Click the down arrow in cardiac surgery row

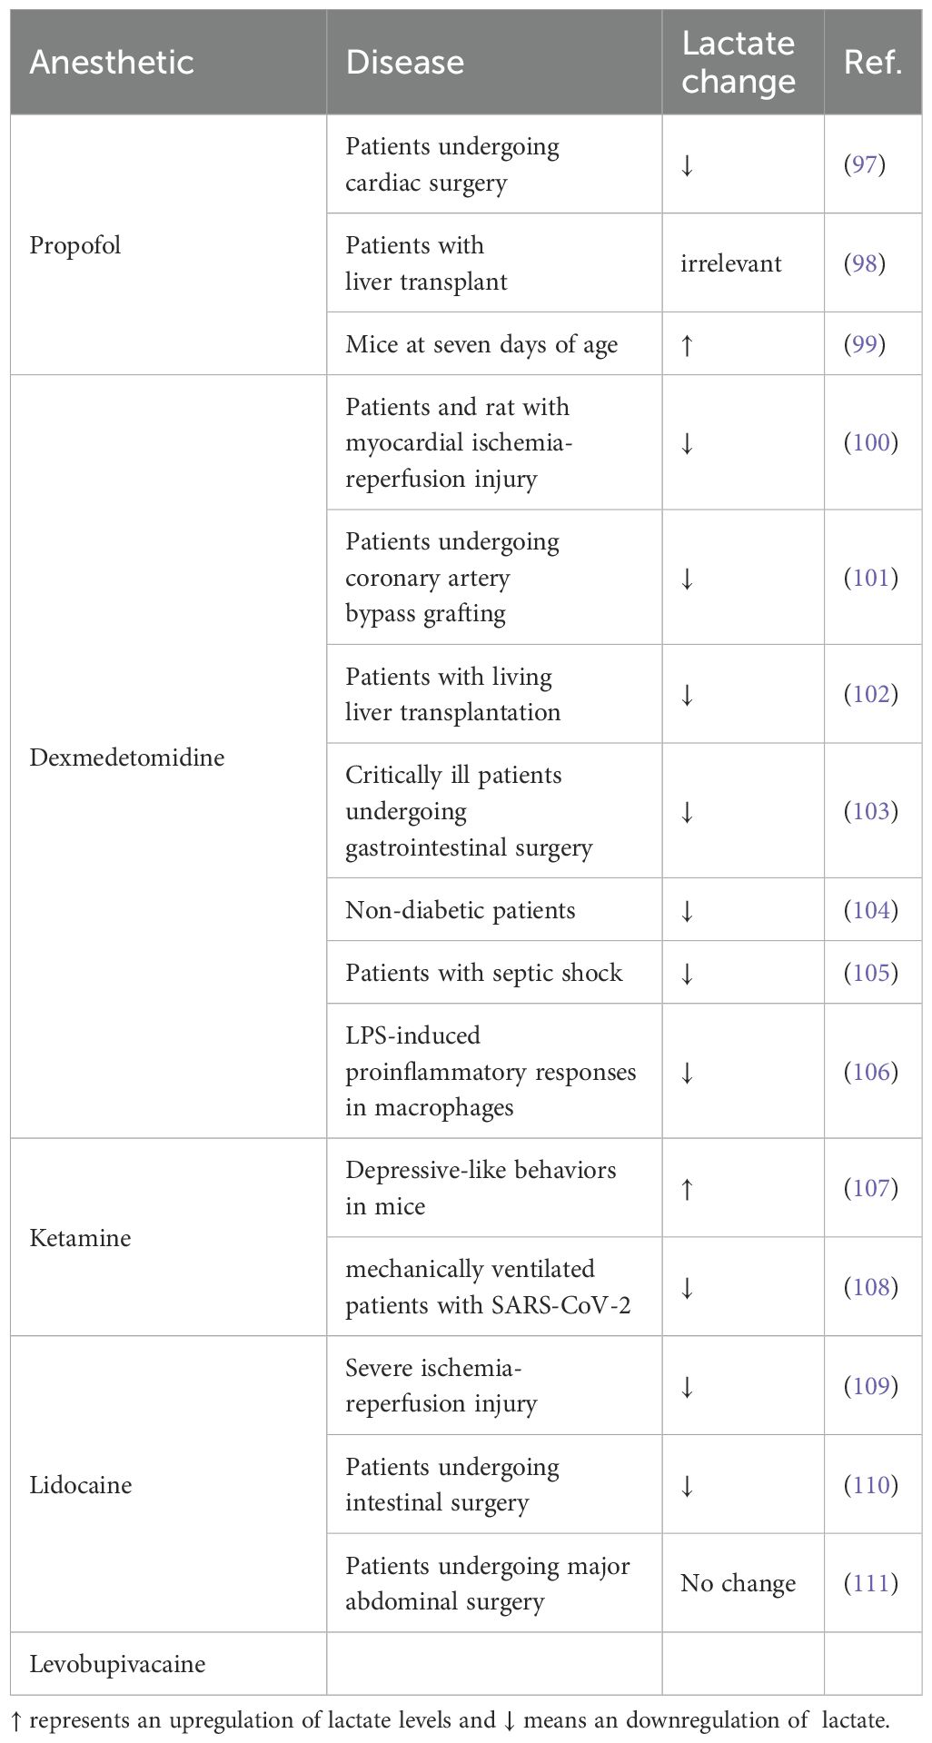[x=688, y=164]
